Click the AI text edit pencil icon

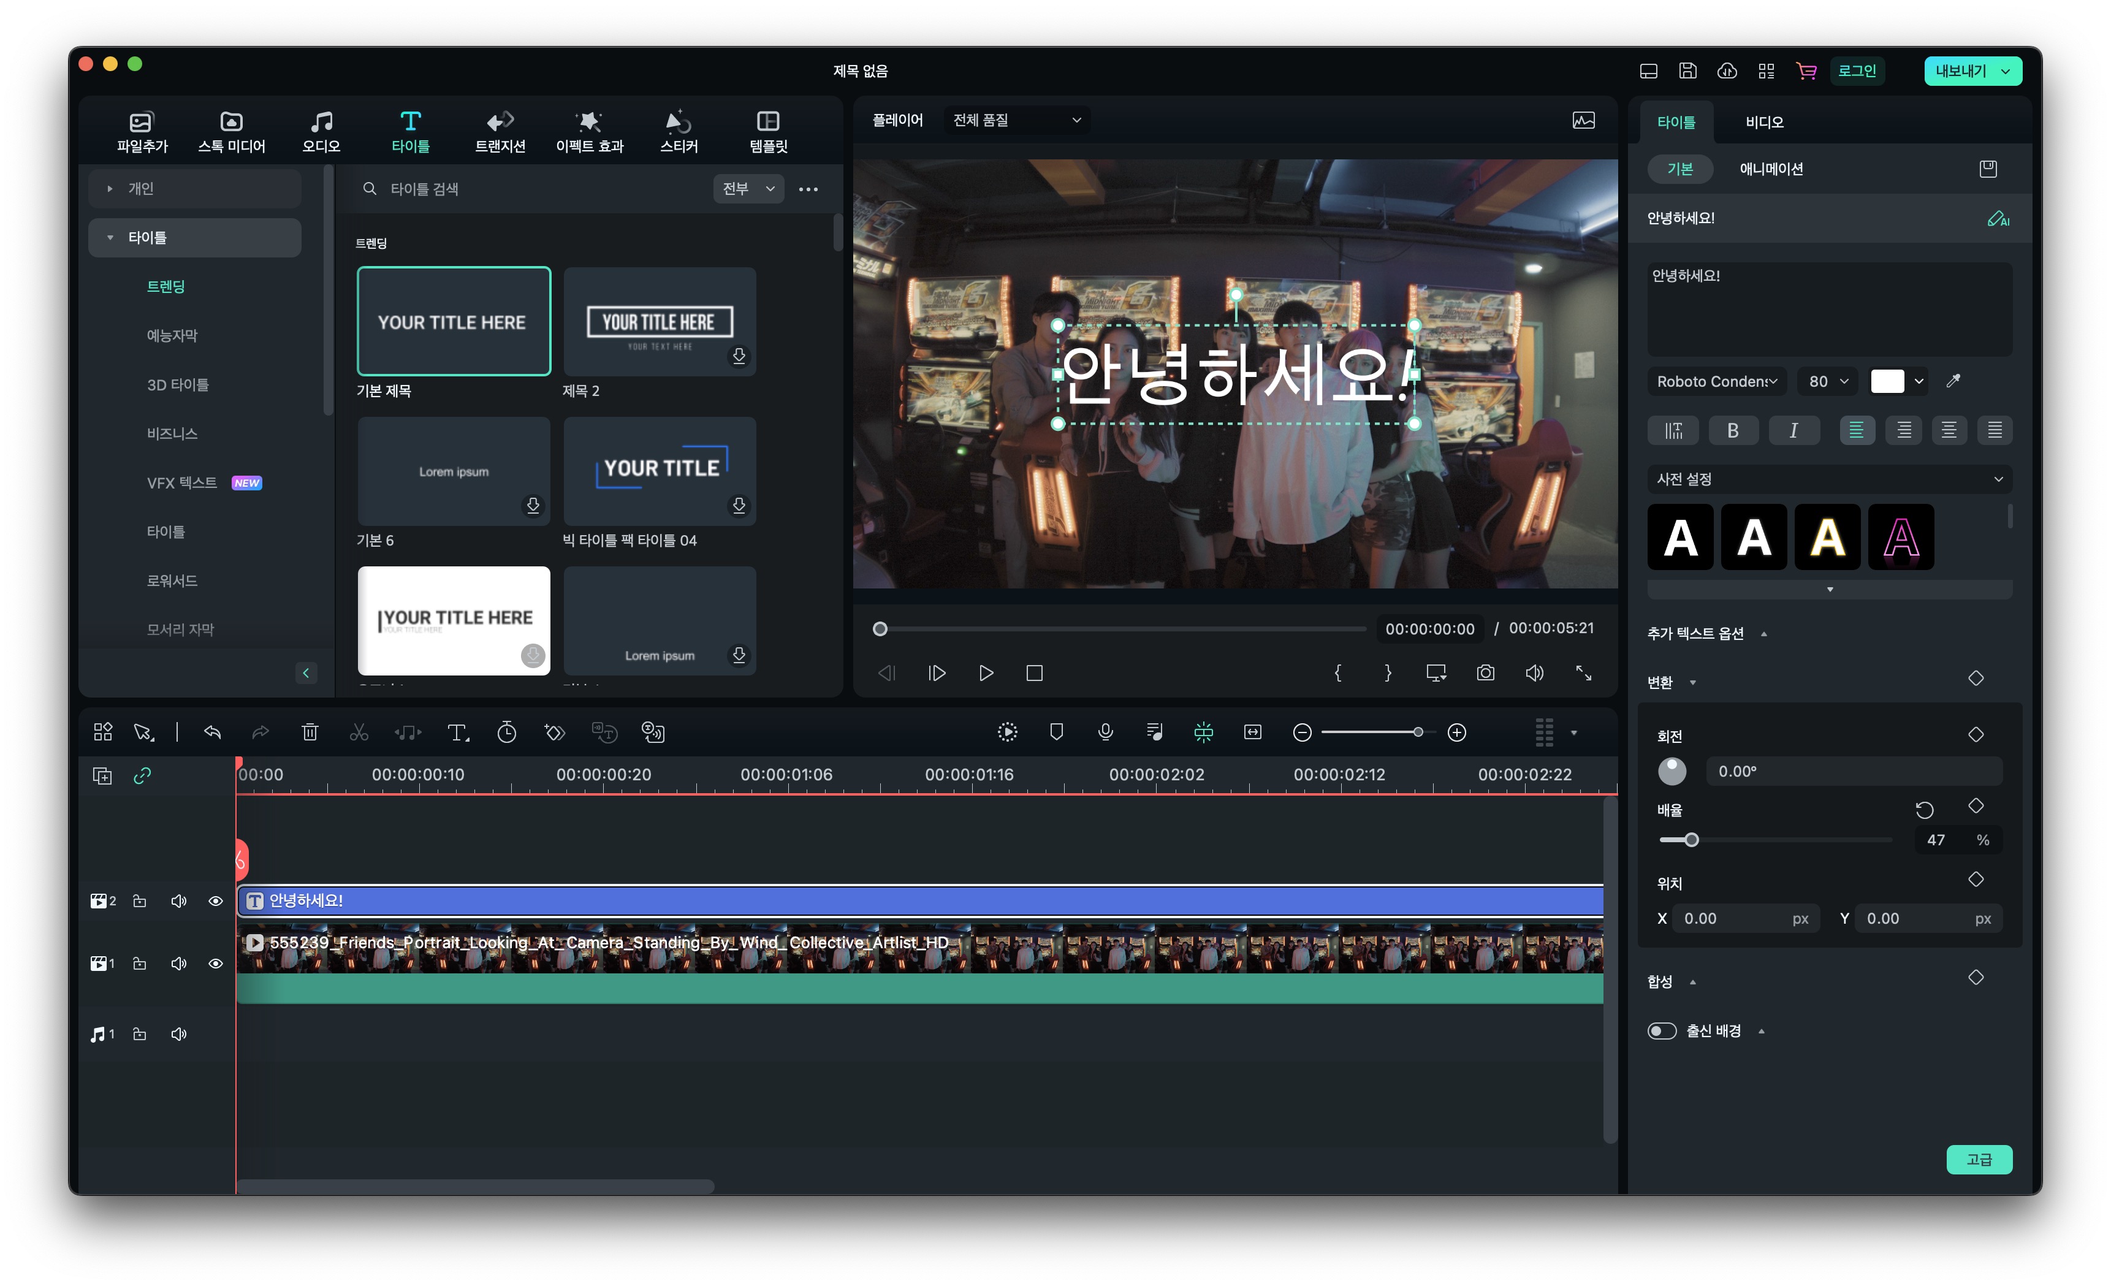point(1997,219)
